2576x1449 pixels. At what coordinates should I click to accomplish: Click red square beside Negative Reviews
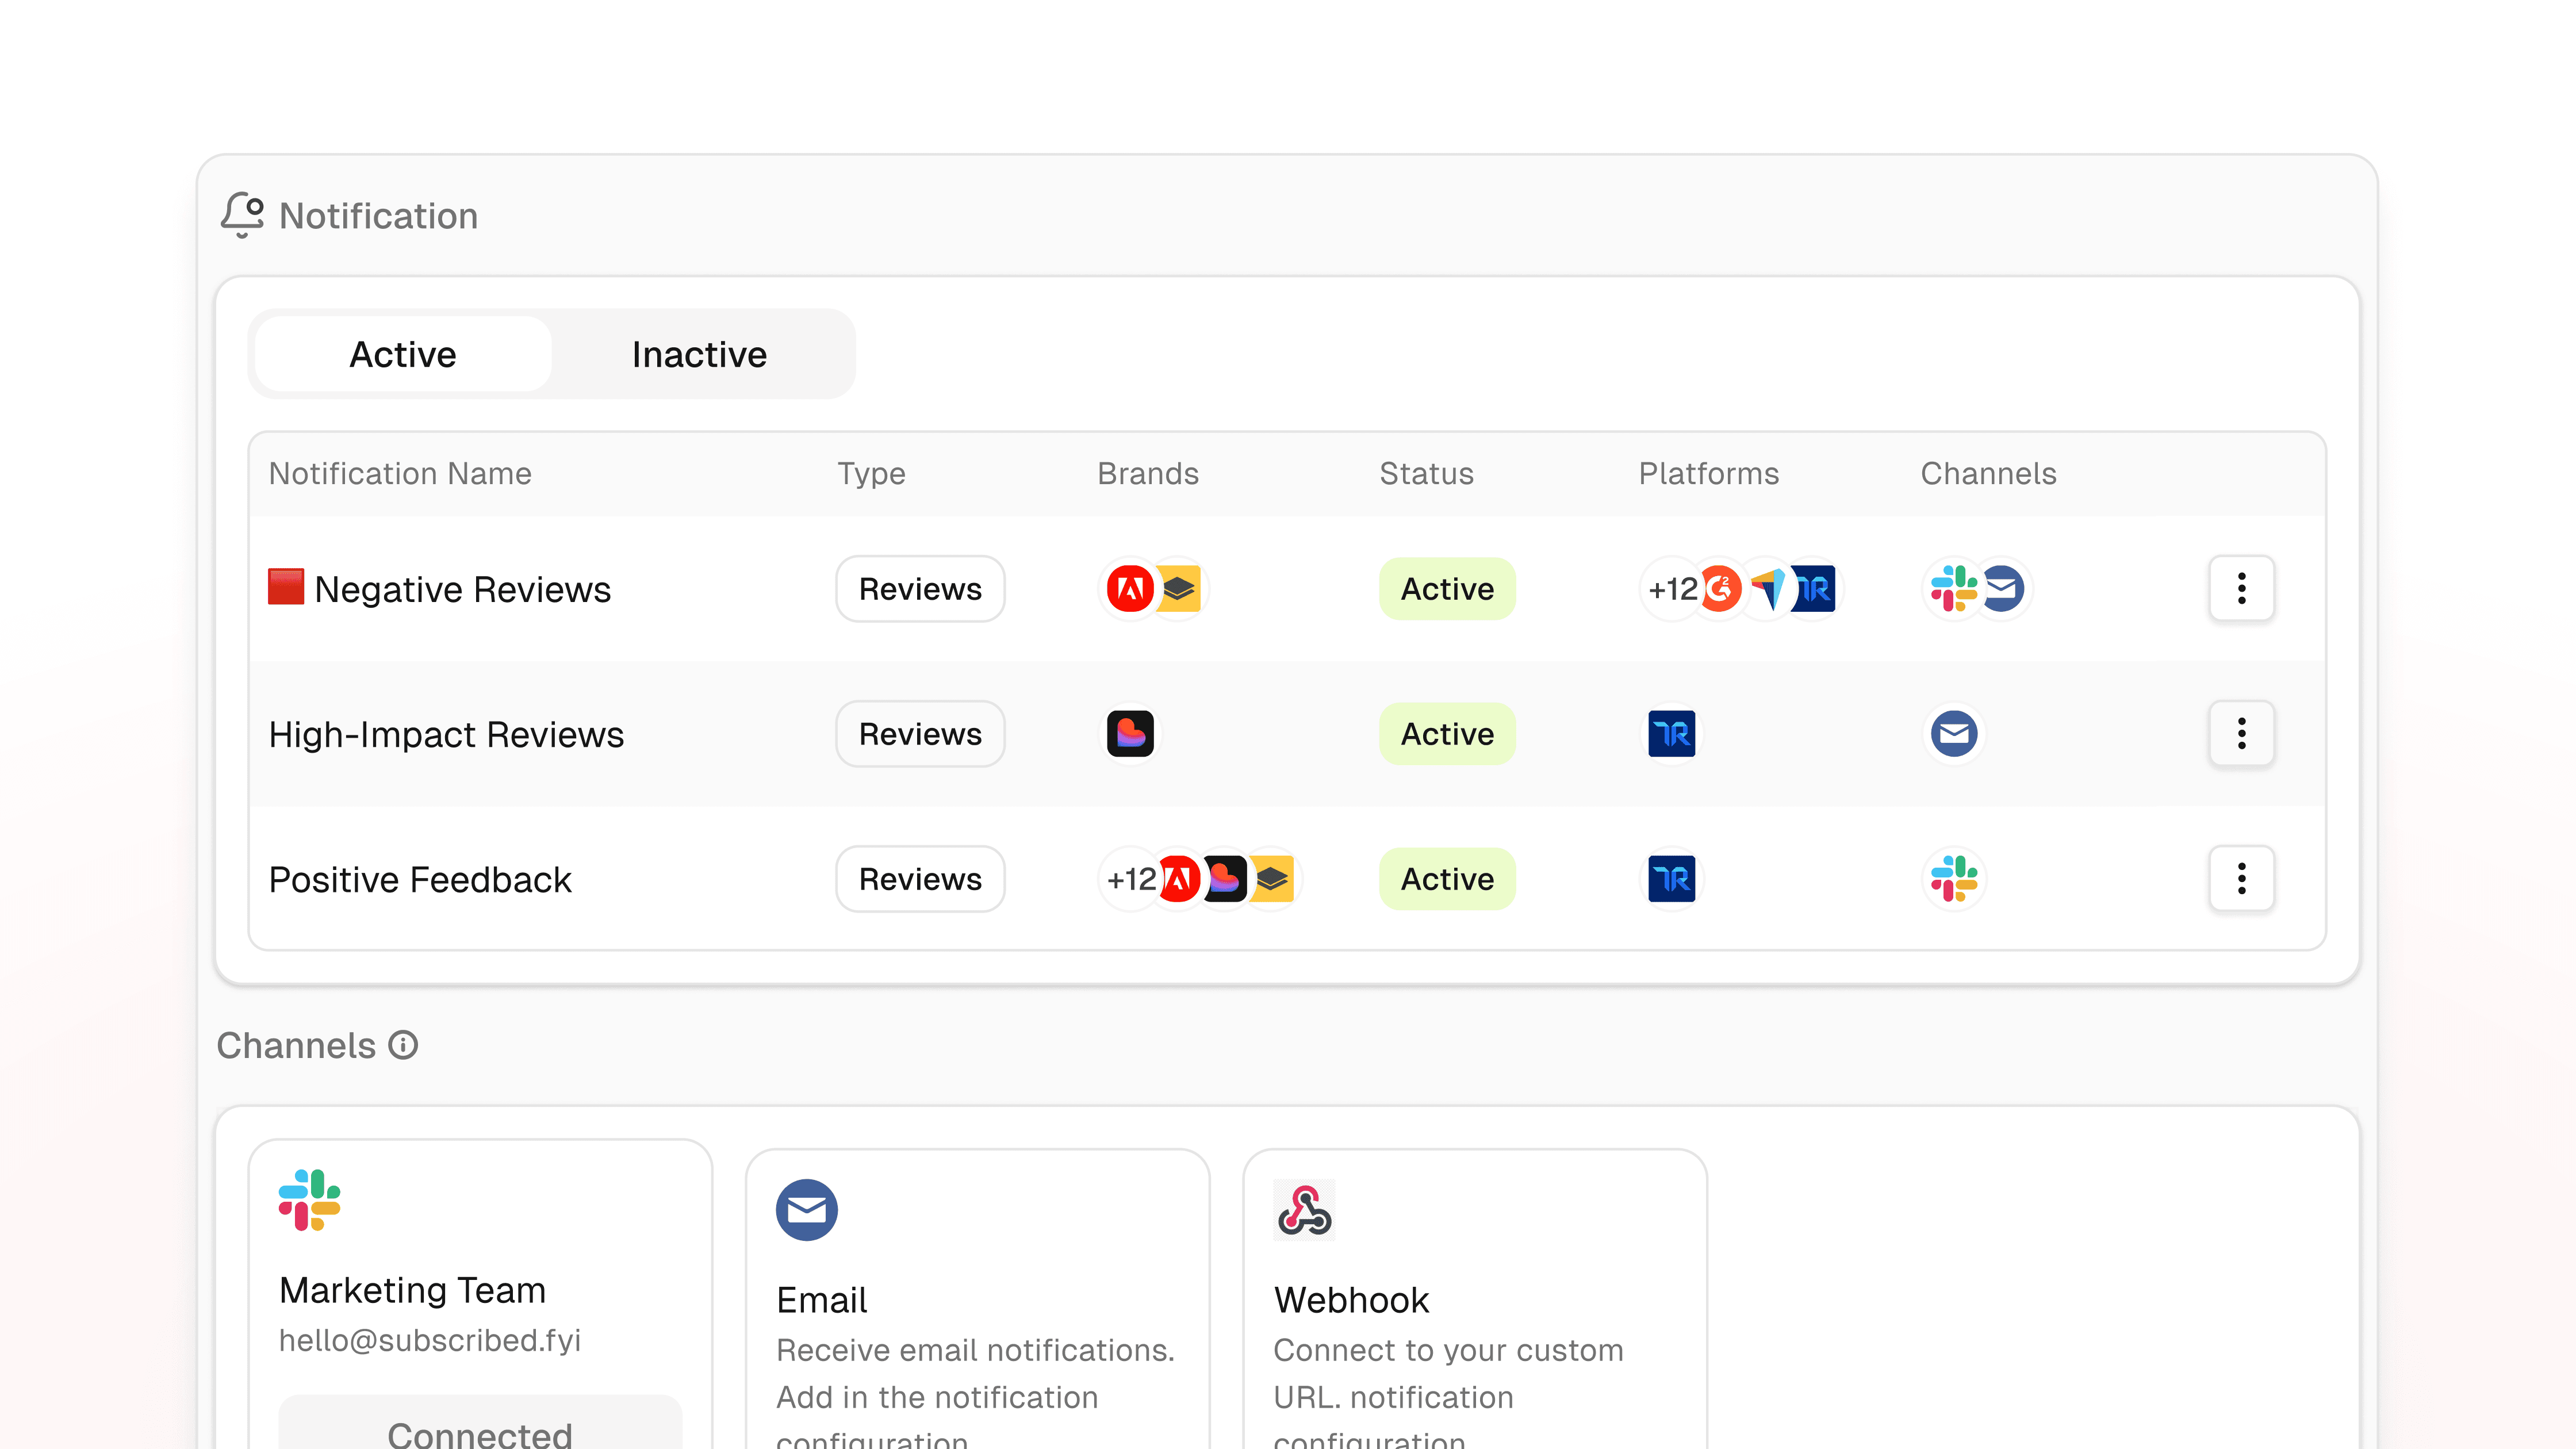pos(286,586)
